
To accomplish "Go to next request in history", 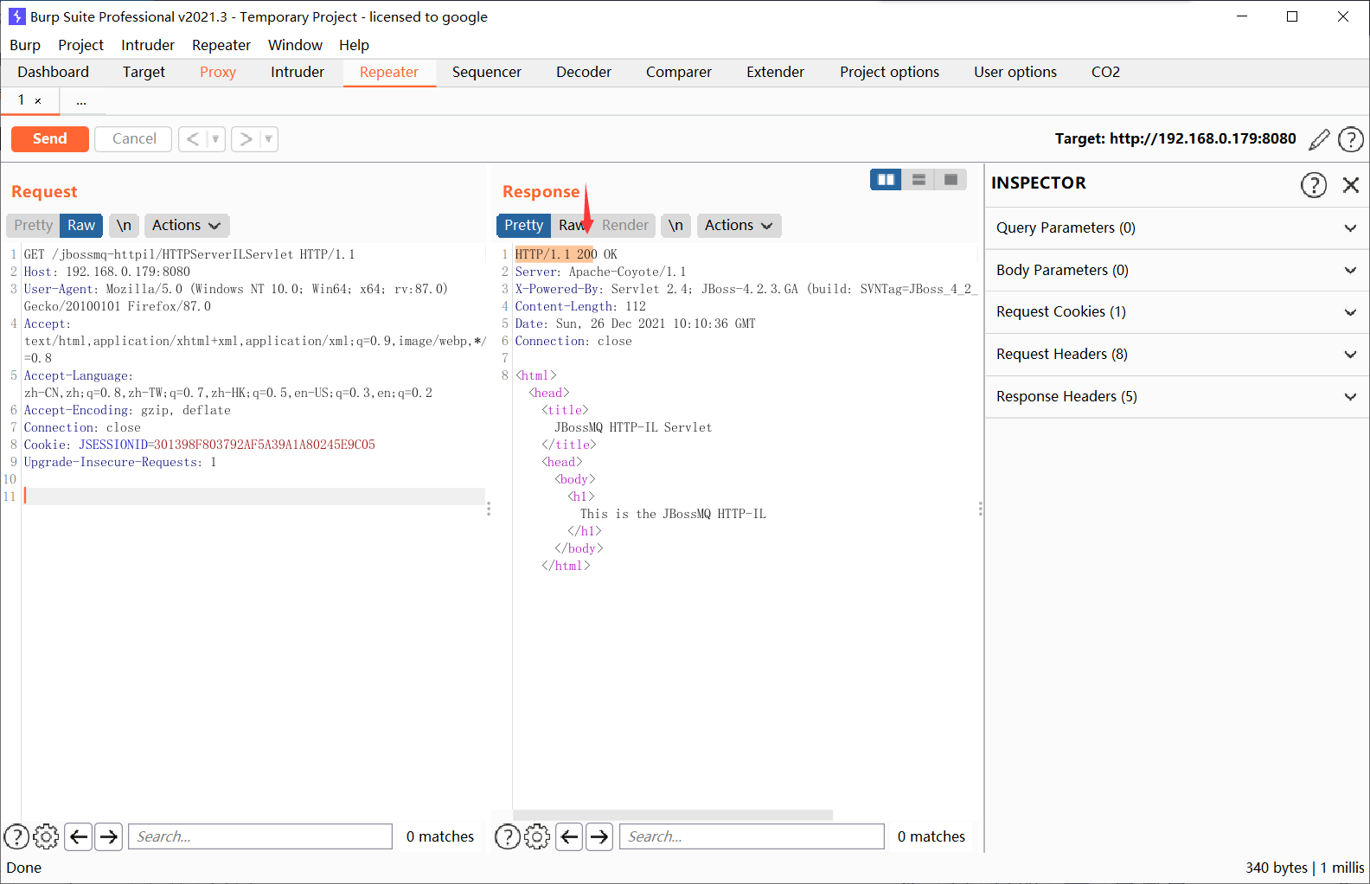I will point(246,138).
